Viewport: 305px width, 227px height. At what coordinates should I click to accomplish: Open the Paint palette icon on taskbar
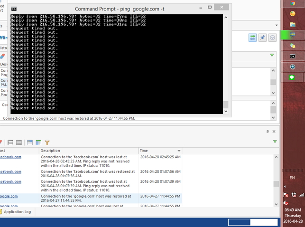point(293,14)
